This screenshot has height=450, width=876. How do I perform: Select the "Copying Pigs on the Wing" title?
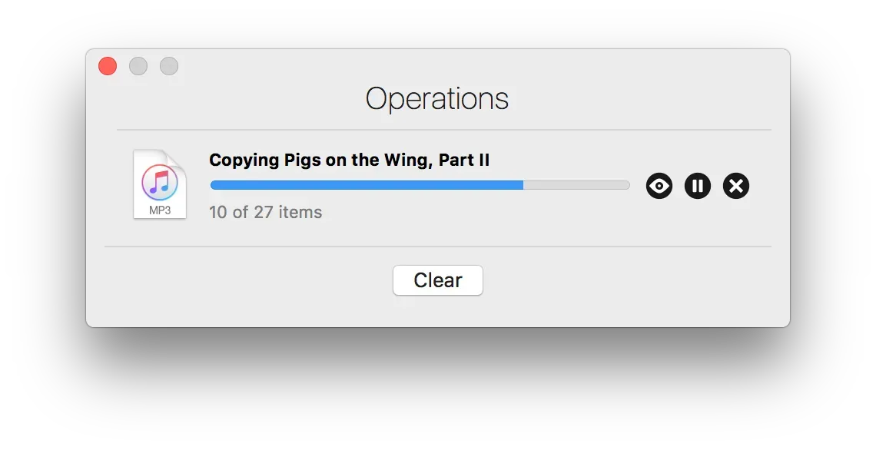click(x=350, y=160)
